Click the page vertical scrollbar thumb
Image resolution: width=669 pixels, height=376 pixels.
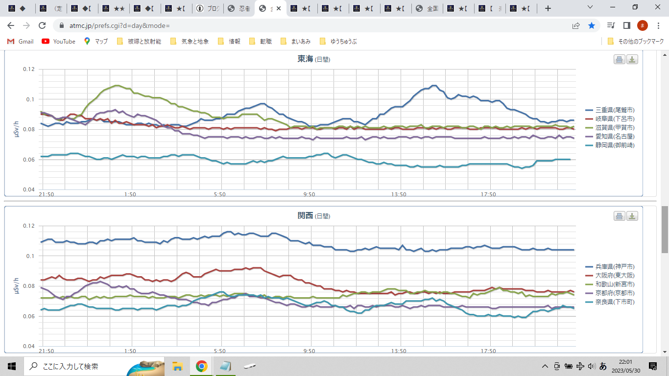tap(665, 230)
